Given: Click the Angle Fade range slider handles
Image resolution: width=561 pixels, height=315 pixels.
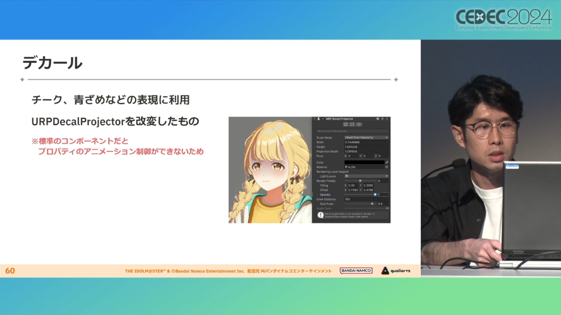Looking at the screenshot, I should 387,209.
